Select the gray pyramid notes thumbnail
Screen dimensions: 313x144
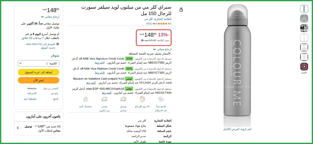(304, 18)
